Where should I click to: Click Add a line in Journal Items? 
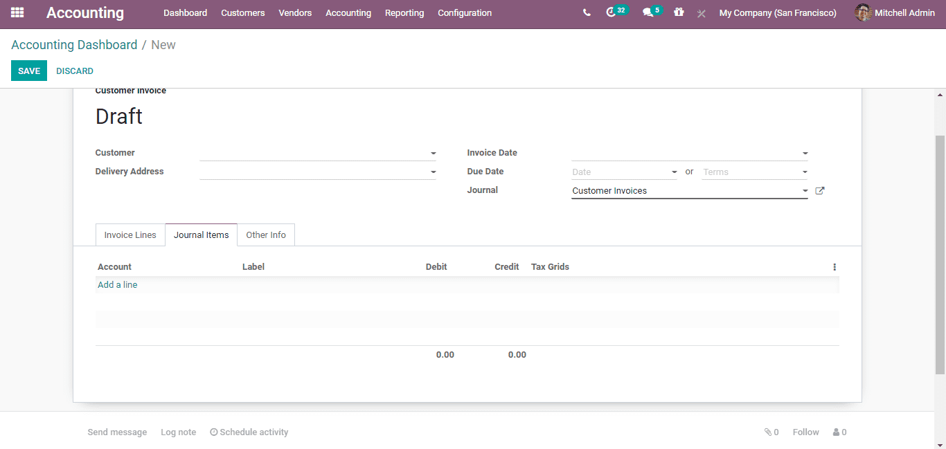pyautogui.click(x=117, y=284)
